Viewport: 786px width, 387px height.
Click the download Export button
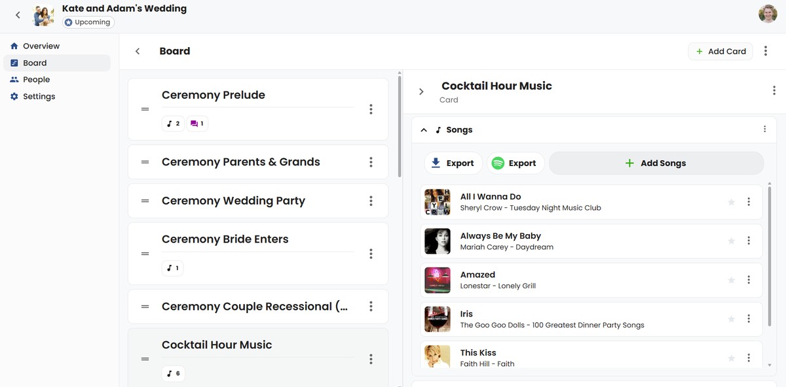(453, 163)
